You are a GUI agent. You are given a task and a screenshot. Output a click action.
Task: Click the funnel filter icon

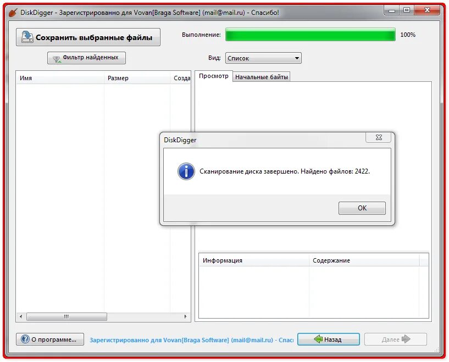(57, 59)
